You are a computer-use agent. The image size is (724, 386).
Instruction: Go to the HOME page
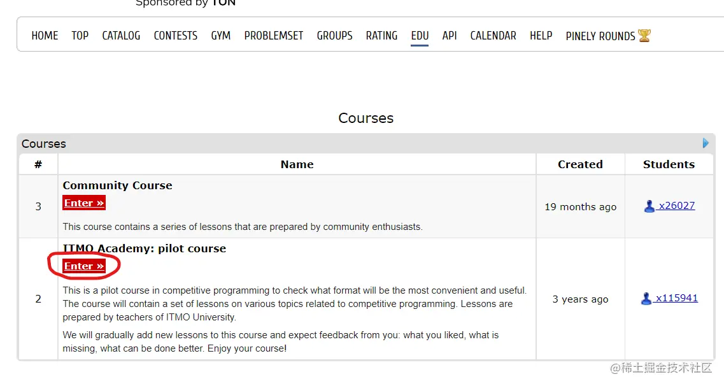45,36
